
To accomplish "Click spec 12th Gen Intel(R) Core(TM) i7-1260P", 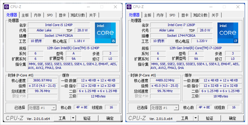I will pos(196,48).
